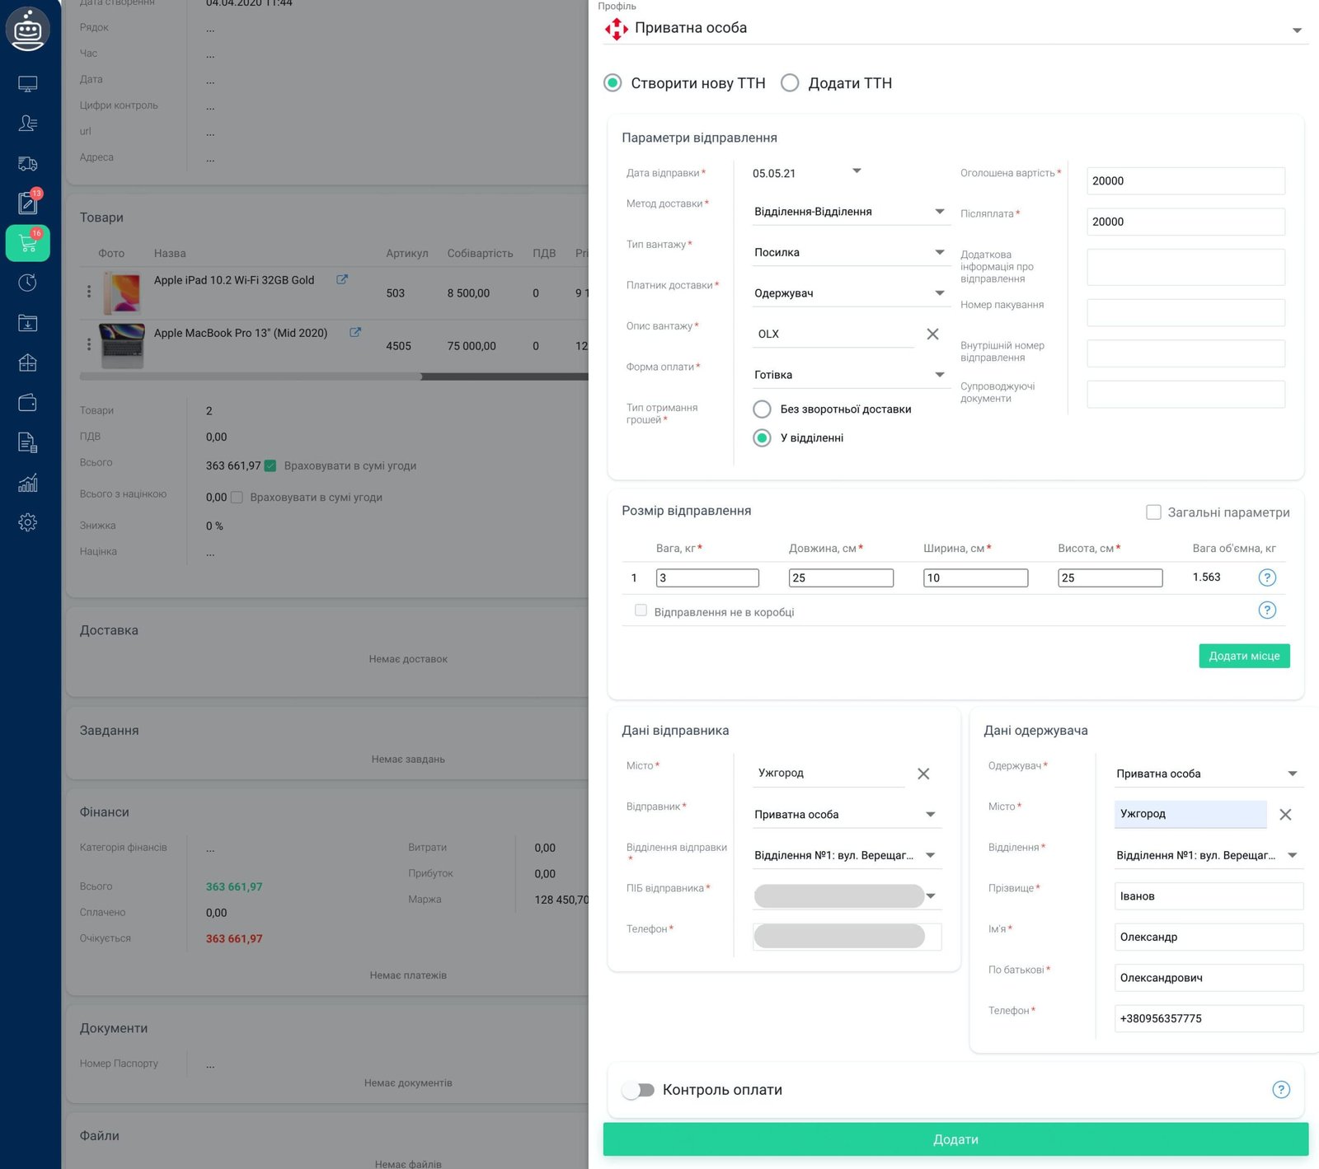The height and width of the screenshot is (1169, 1319).
Task: Select 'Без зворотньої доставки' radio button
Action: [x=763, y=409]
